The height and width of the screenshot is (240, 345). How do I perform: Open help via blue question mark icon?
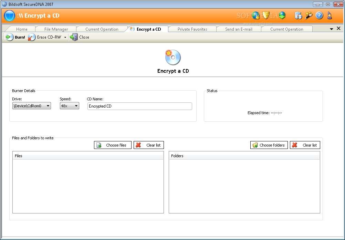point(319,16)
